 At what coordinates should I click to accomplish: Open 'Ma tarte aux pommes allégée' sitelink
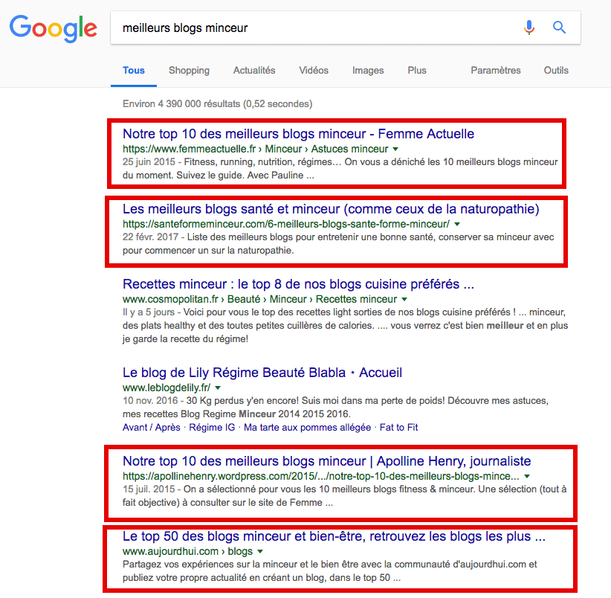308,427
